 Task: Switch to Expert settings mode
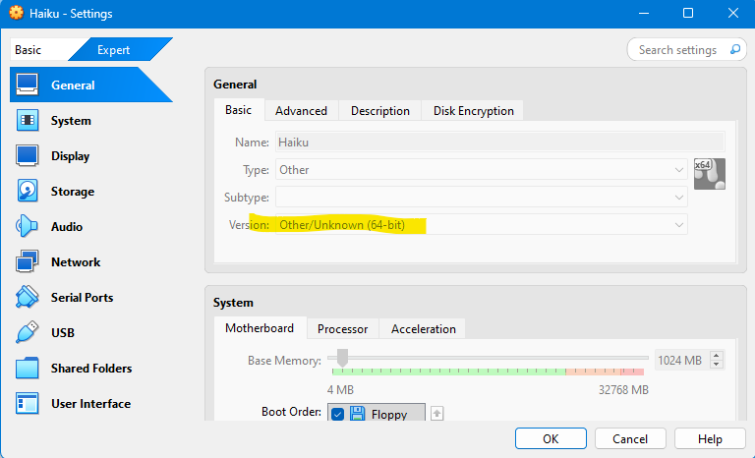113,50
